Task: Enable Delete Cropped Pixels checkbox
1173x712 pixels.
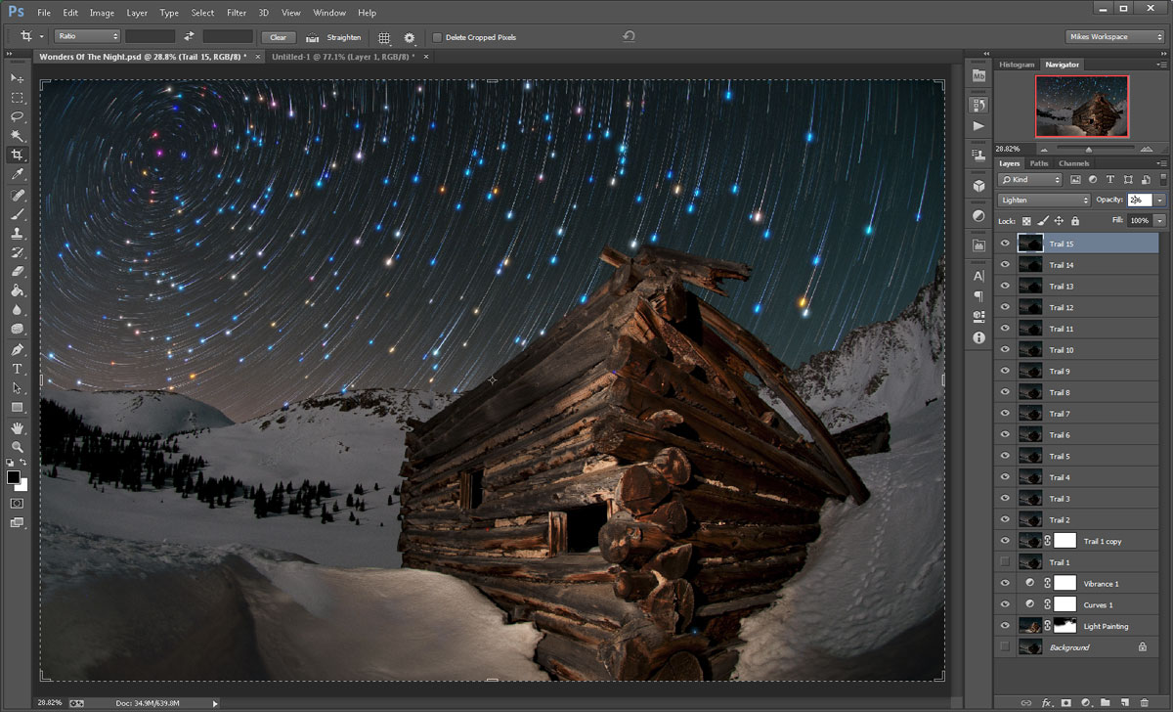Action: [x=436, y=37]
